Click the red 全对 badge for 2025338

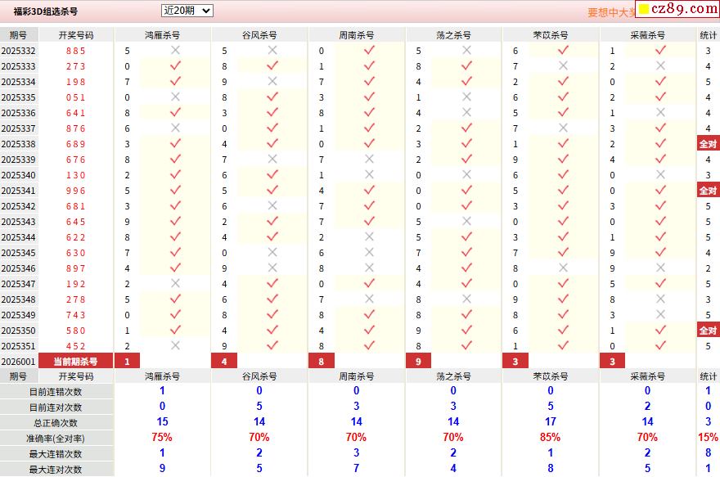coord(708,144)
